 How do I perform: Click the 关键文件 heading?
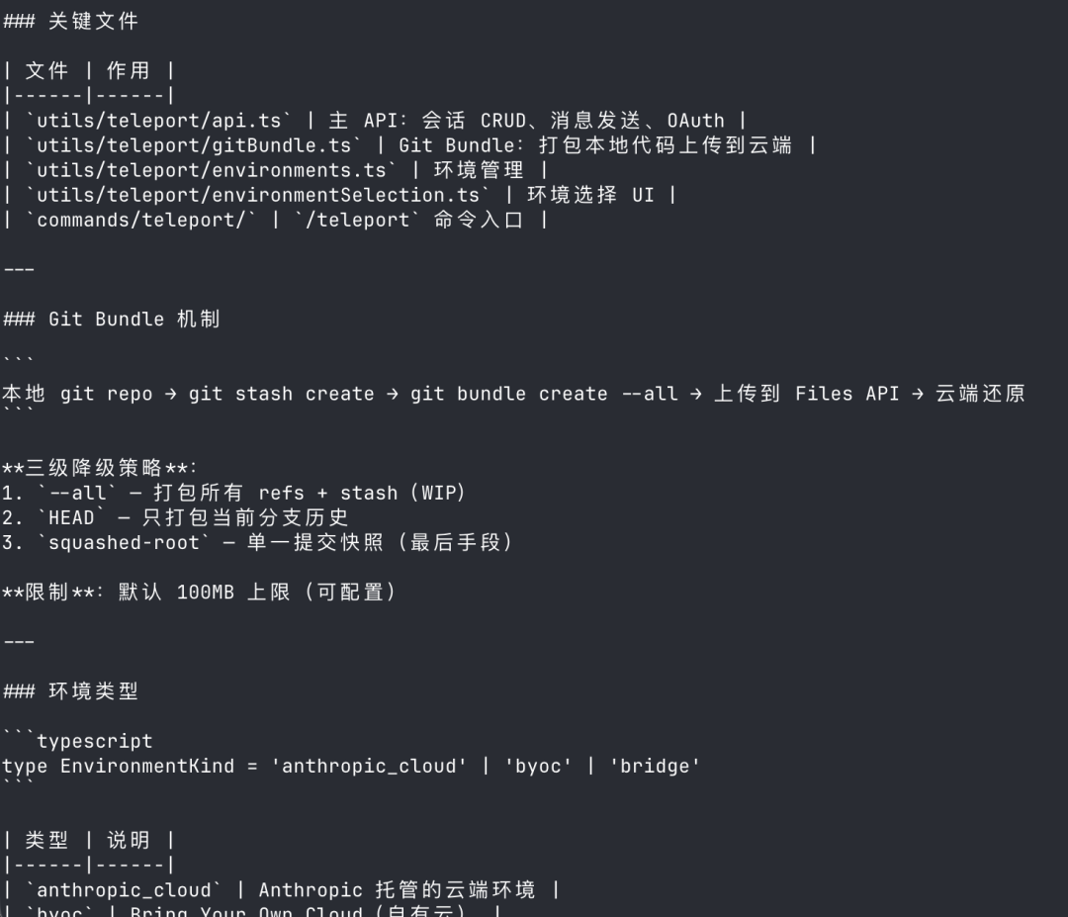93,21
